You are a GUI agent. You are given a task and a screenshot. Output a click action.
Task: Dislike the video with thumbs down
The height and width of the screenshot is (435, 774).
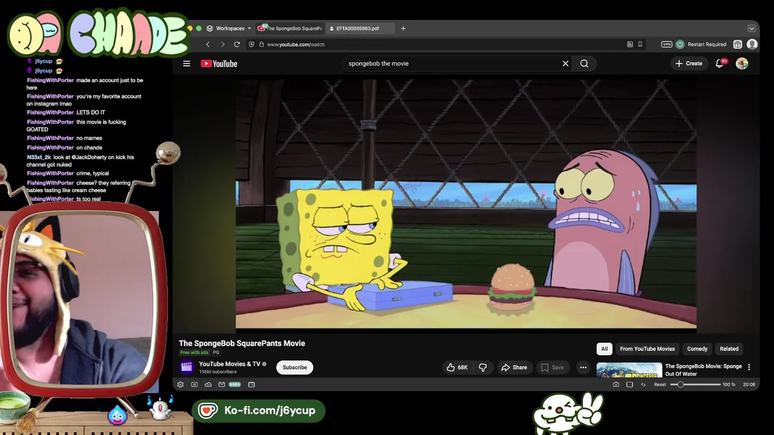pos(483,367)
